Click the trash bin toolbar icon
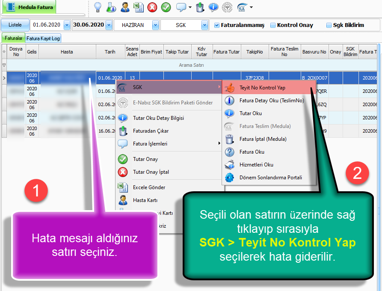The height and width of the screenshot is (291, 382). pos(200,7)
